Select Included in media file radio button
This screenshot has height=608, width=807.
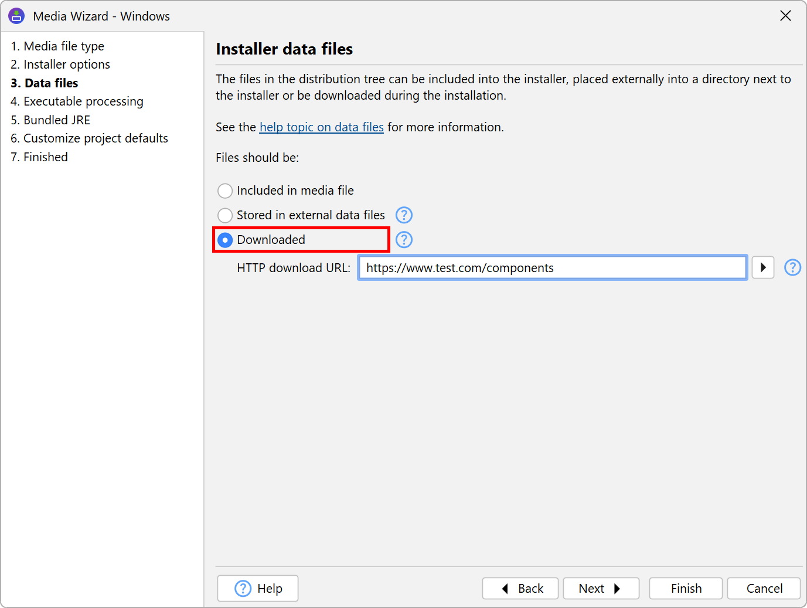(225, 191)
